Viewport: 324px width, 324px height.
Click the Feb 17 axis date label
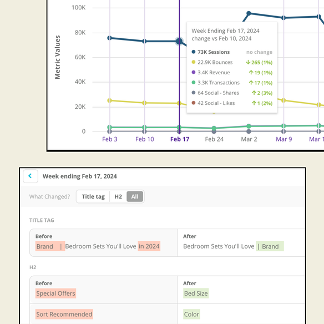[180, 139]
